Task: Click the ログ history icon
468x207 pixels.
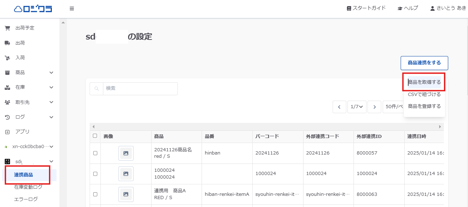Action: [7, 117]
